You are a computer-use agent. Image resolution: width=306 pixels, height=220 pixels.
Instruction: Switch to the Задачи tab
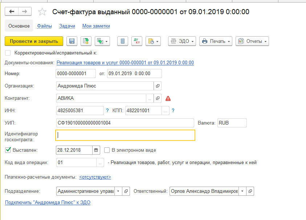click(x=67, y=26)
